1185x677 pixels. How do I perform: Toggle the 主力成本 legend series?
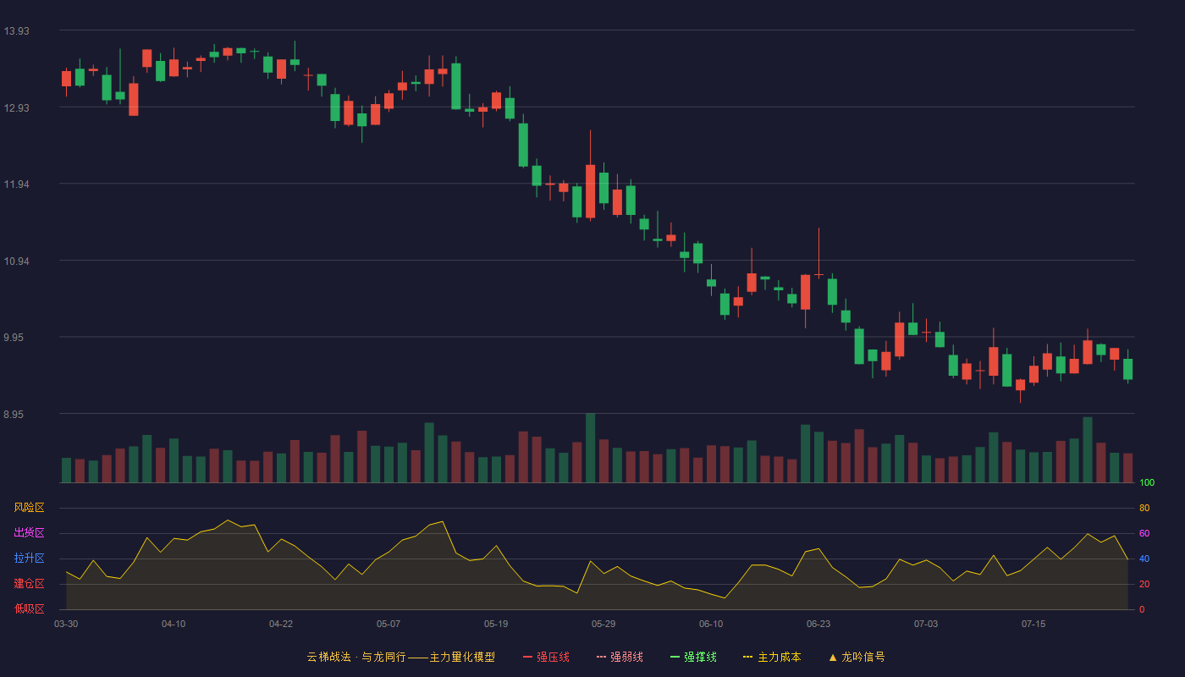coord(772,657)
